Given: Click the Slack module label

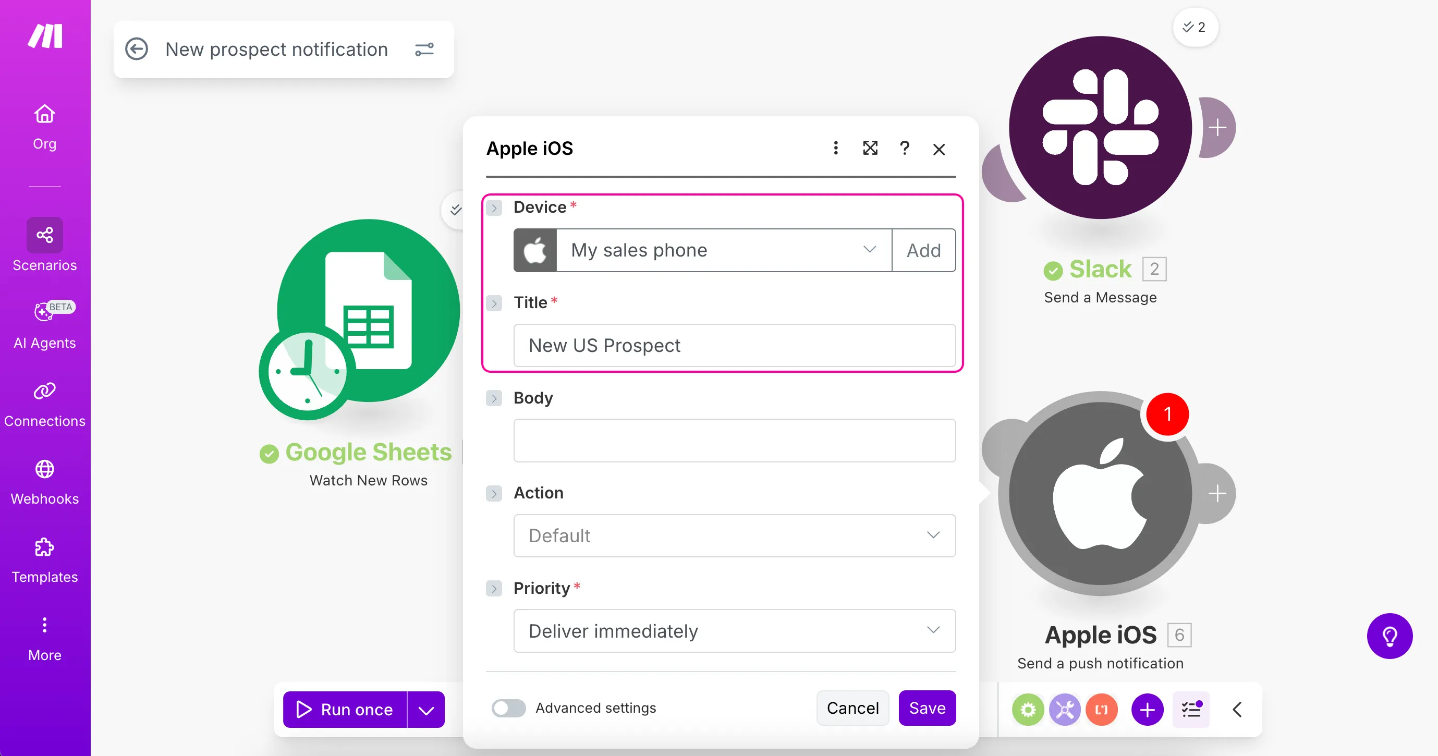Looking at the screenshot, I should point(1100,269).
